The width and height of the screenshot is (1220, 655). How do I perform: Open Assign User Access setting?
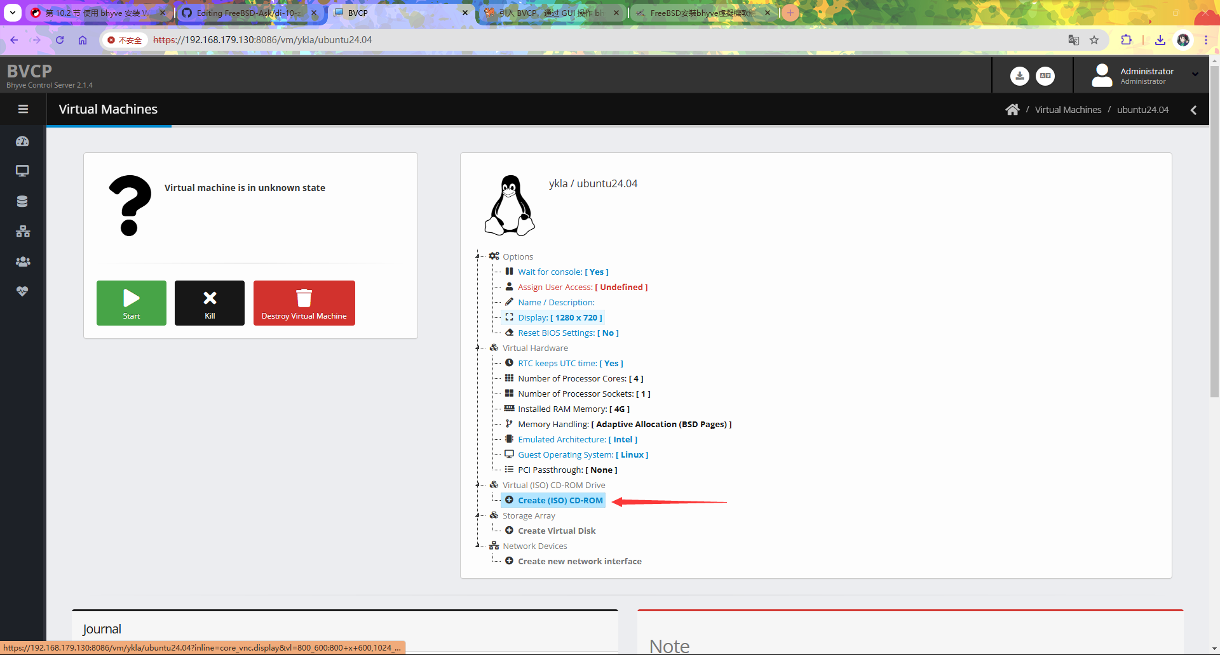583,287
